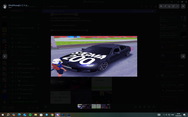The height and width of the screenshot is (117, 188).
Task: Open the three-dots more options menu
Action: click(177, 6)
